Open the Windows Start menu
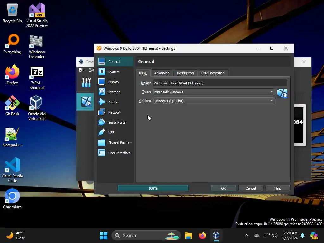Viewport: 324px width, 243px height. click(x=103, y=235)
